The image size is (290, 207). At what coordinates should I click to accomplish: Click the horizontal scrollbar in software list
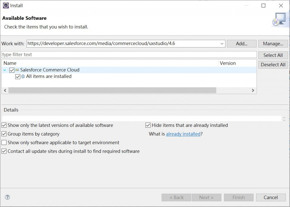point(112,90)
